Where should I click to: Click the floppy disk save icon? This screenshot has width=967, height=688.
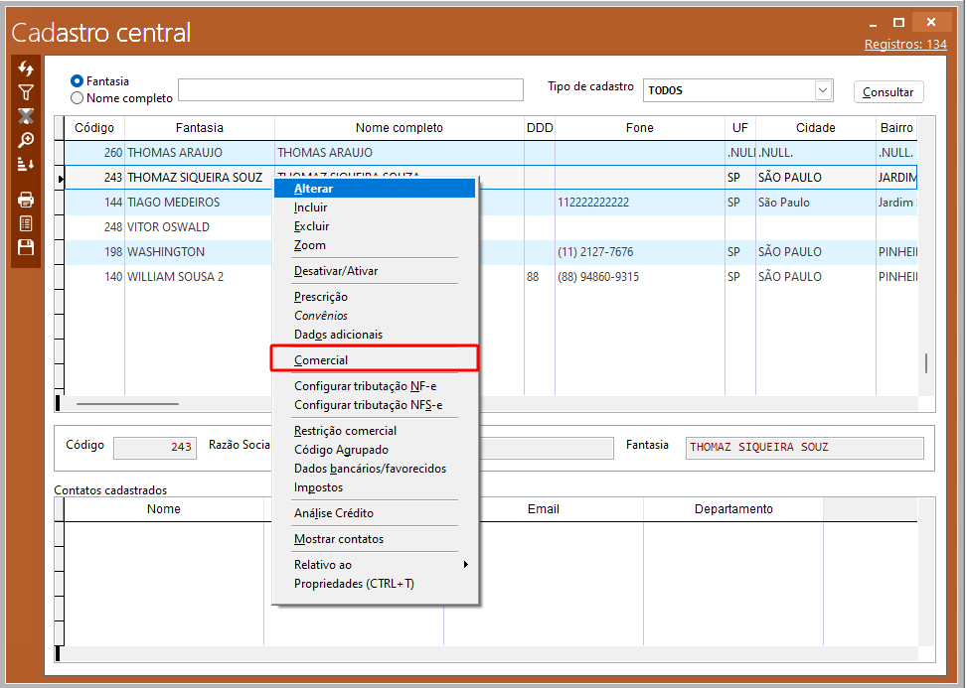click(x=26, y=247)
